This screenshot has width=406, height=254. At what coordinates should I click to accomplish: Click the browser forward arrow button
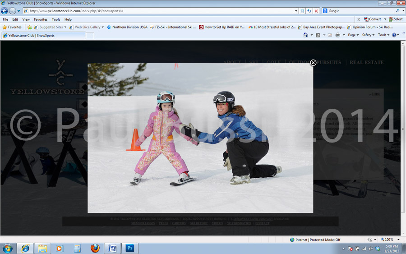tap(13, 11)
